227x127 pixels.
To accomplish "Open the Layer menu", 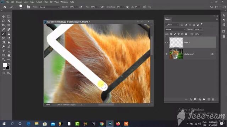I will pyautogui.click(x=26, y=2).
